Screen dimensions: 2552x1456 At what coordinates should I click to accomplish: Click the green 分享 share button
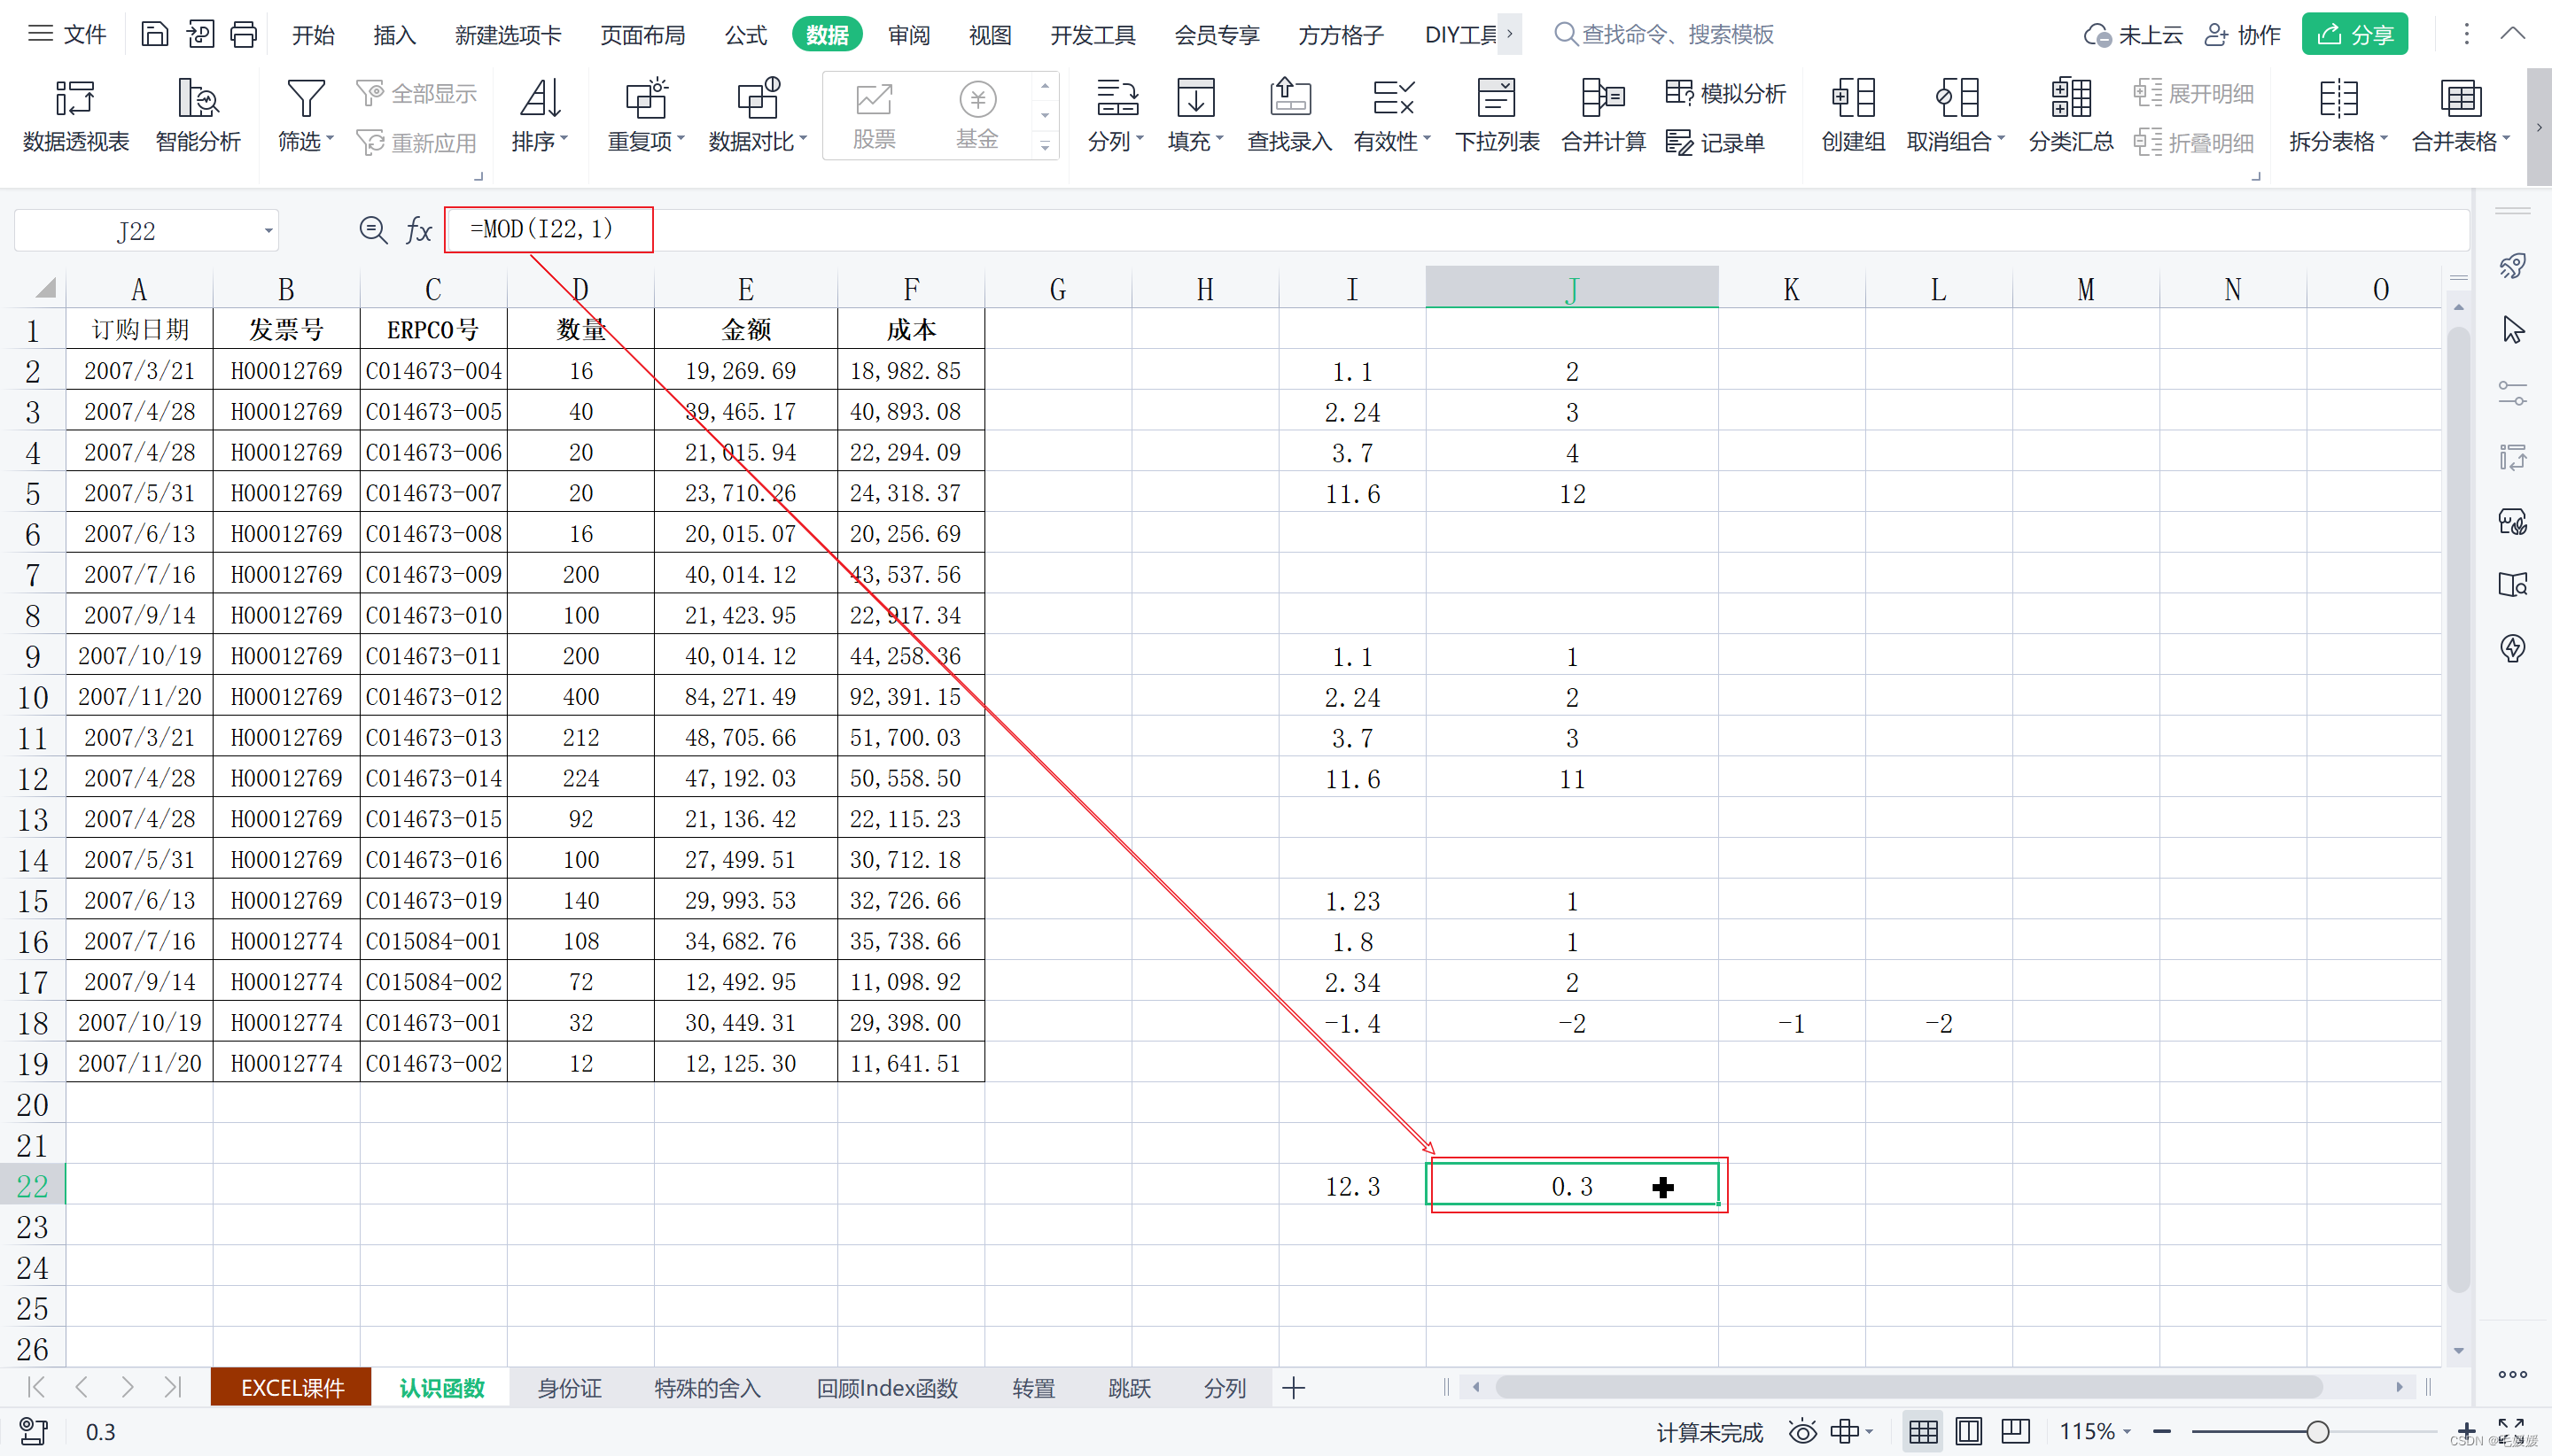coord(2354,34)
